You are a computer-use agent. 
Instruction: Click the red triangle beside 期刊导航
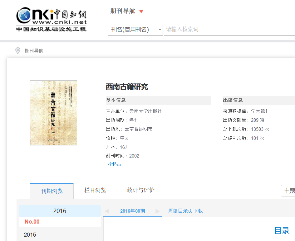tap(141, 12)
